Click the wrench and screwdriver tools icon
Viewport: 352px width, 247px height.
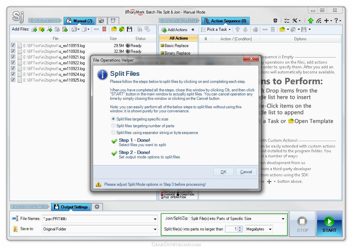click(x=295, y=21)
